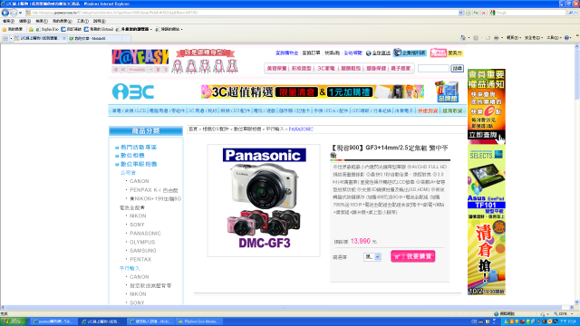
Task: Select OLYMPUS in the sidebar list
Action: coord(142,242)
